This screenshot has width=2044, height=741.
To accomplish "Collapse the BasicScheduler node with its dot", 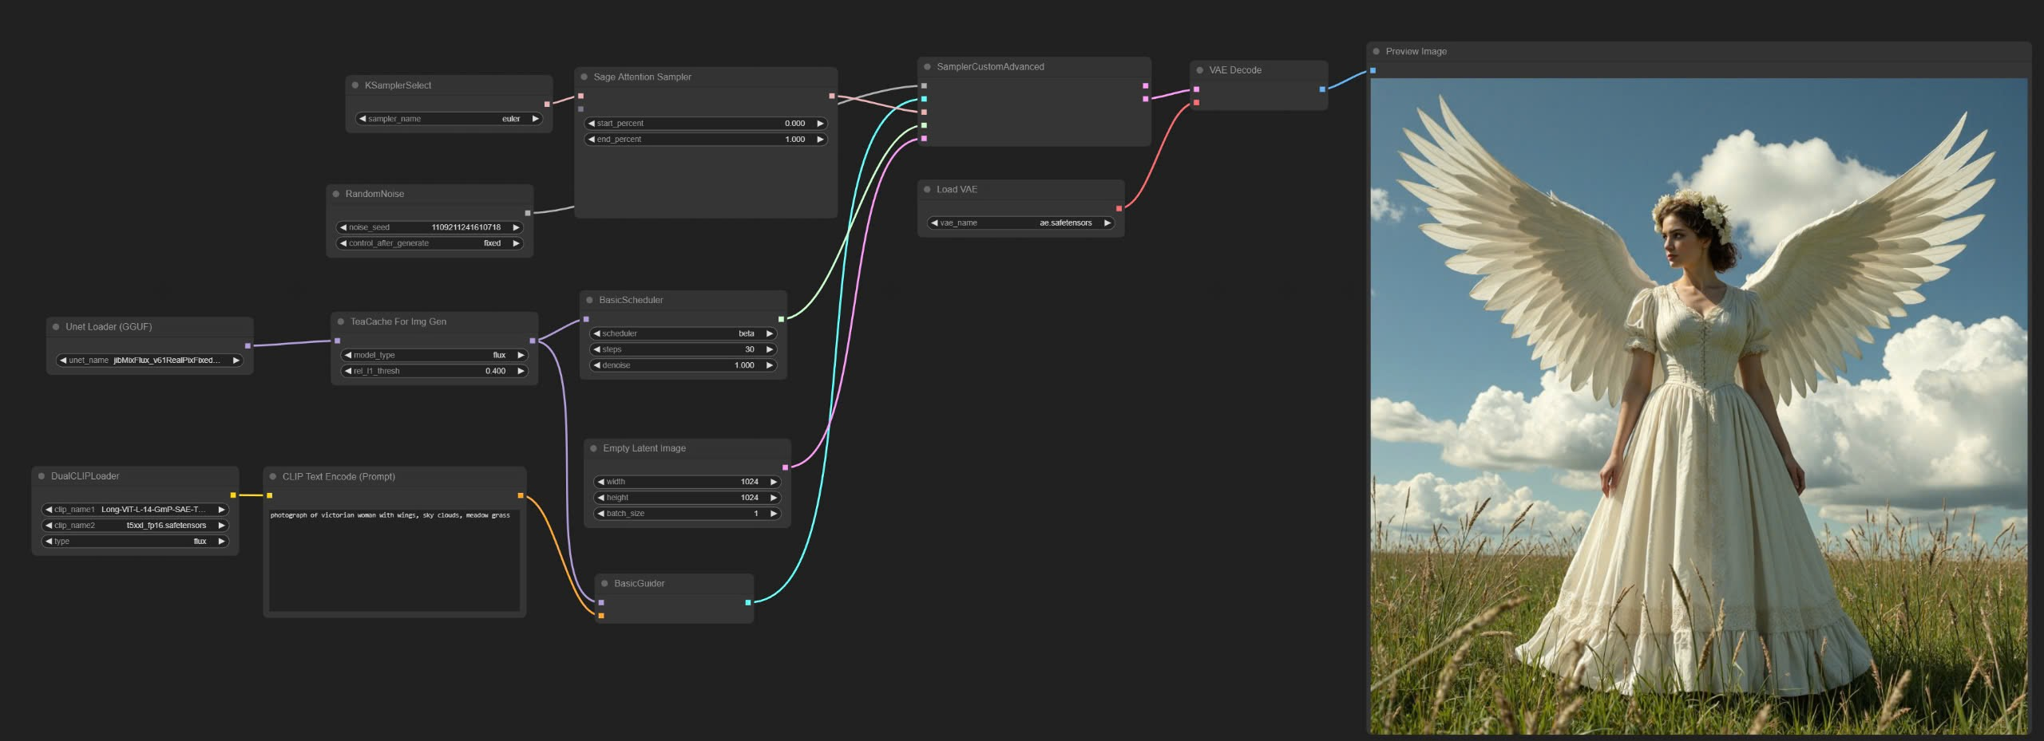I will [590, 300].
